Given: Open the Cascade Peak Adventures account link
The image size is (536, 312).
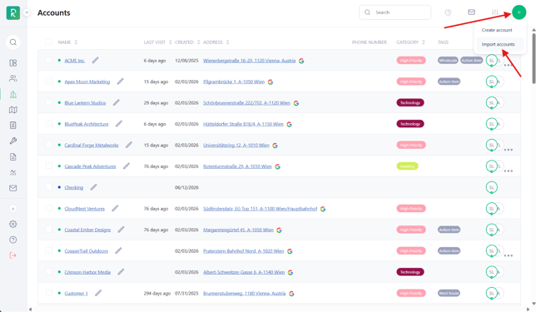Looking at the screenshot, I should pos(90,166).
